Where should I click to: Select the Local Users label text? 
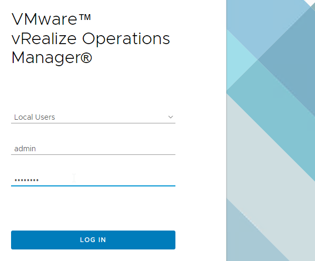click(35, 117)
